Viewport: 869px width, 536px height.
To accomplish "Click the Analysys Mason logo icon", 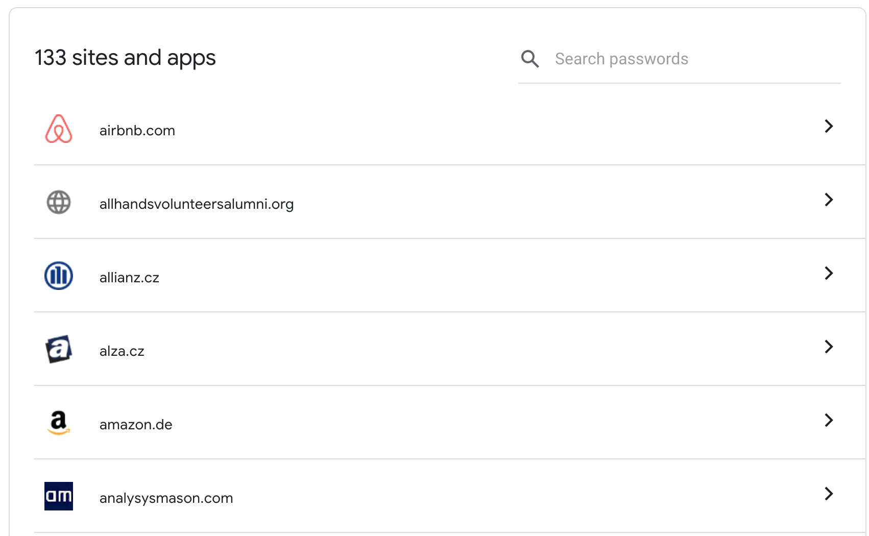I will coord(59,496).
